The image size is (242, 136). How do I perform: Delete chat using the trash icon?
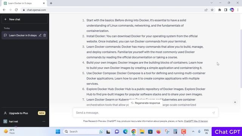pyautogui.click(x=45, y=35)
